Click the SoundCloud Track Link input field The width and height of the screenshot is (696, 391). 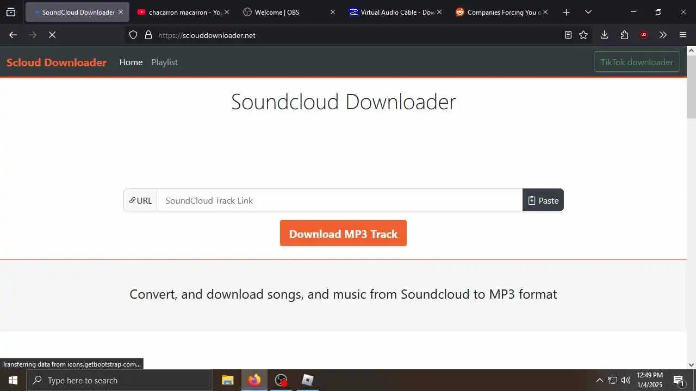click(x=340, y=200)
